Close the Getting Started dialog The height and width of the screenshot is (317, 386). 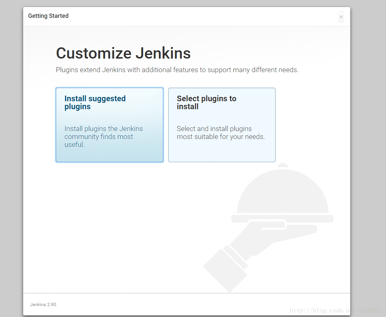[x=341, y=17]
